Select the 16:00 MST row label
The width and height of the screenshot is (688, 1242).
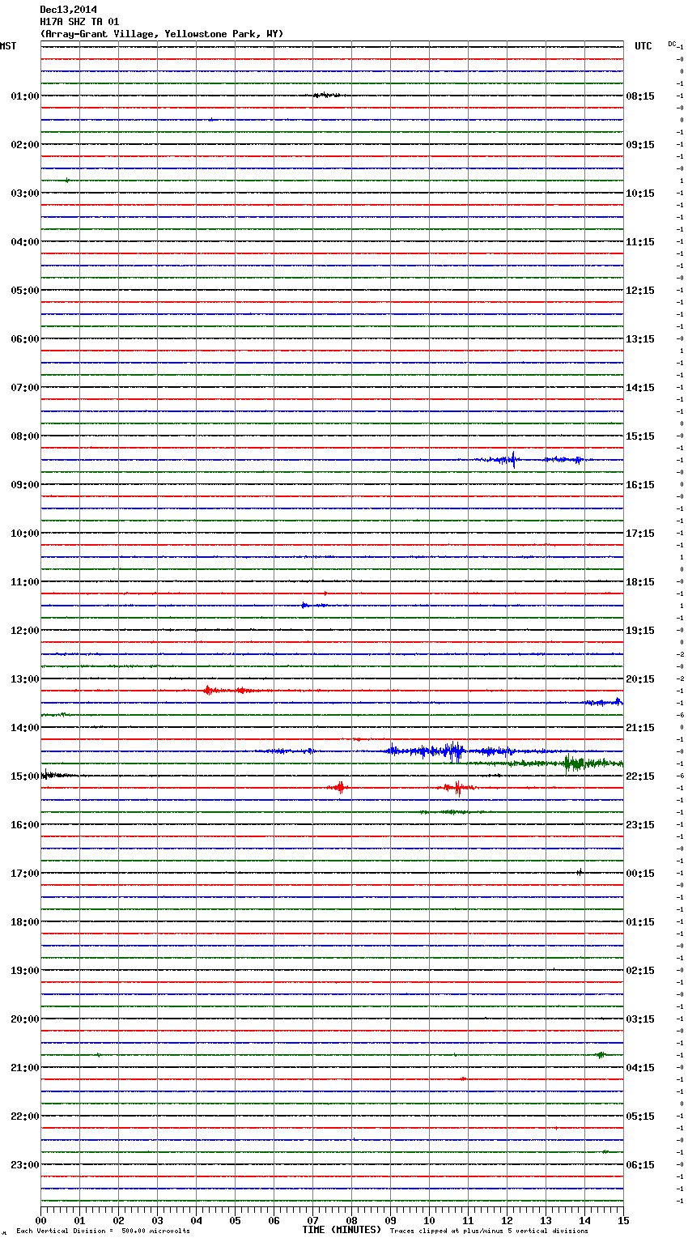point(25,825)
